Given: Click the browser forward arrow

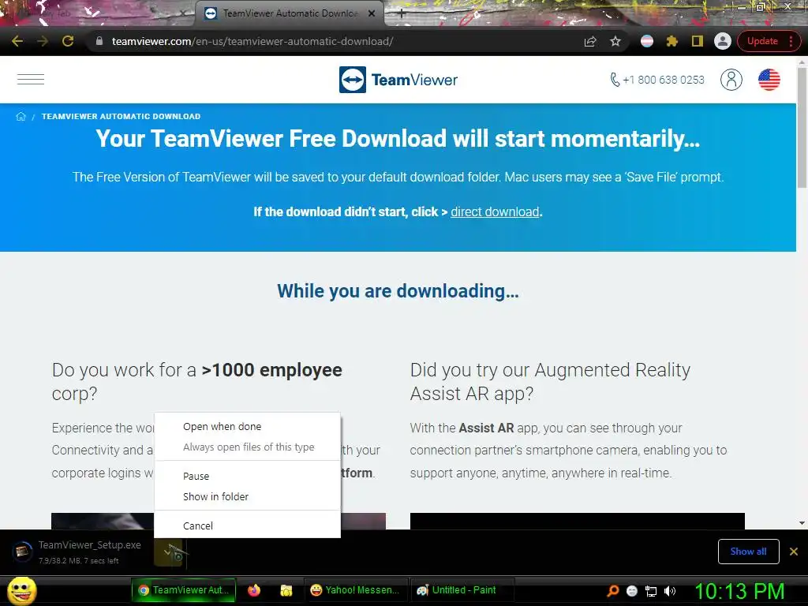Looking at the screenshot, I should pyautogui.click(x=43, y=41).
